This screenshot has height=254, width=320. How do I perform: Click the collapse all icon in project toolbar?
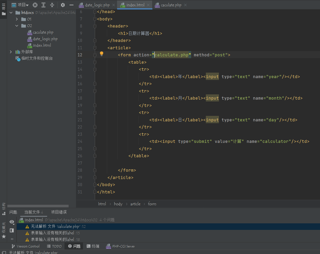click(52, 5)
